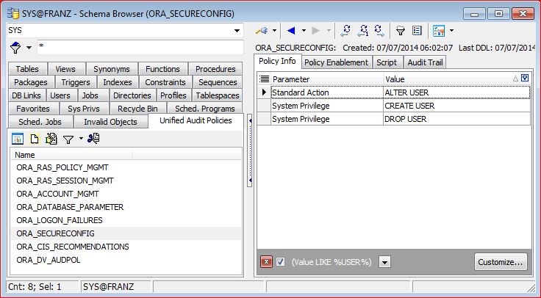Screen dimensions: 541x298
Task: Open the back-navigation history dropdown
Action: click(304, 31)
